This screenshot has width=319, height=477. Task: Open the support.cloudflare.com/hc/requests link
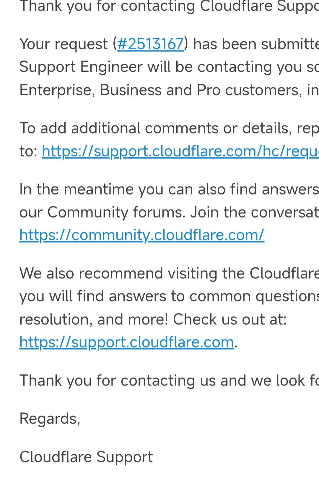[x=180, y=151]
